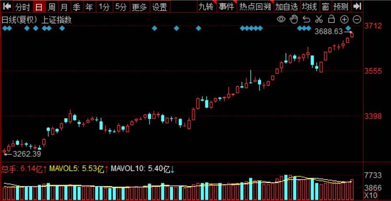Click the 3712 price axis label
Image resolution: width=391 pixels, height=201 pixels.
373,26
